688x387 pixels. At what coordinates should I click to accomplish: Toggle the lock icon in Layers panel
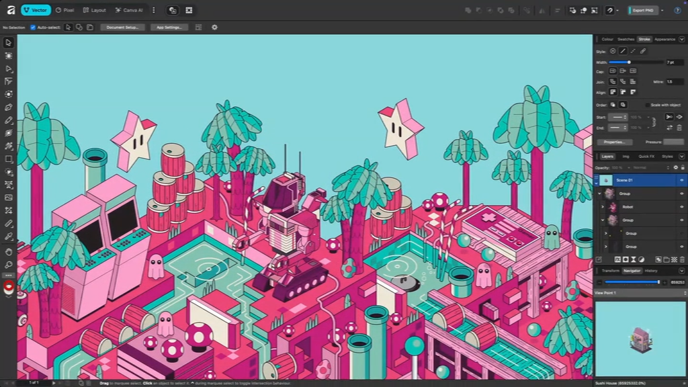click(683, 167)
